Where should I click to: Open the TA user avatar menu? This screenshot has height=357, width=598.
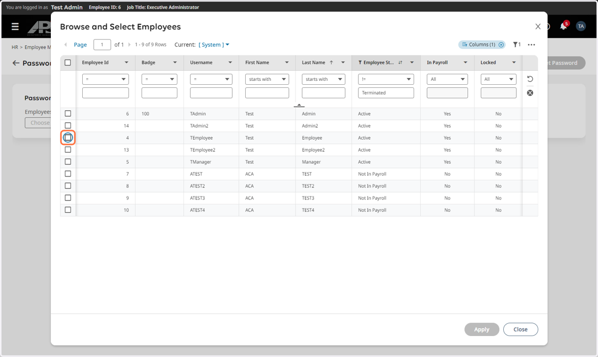click(x=581, y=26)
